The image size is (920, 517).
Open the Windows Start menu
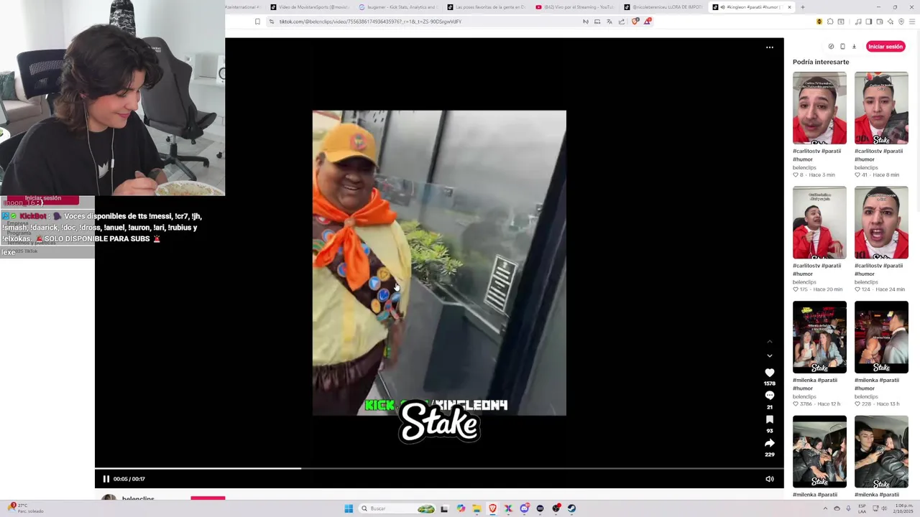point(349,508)
